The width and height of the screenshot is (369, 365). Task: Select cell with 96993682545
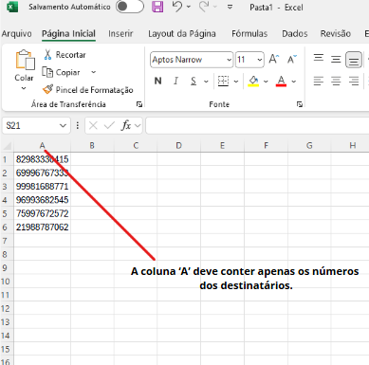[43, 200]
